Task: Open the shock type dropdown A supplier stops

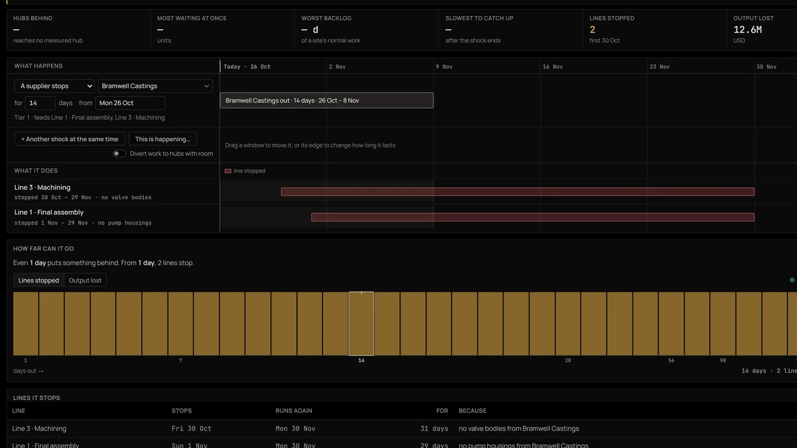Action: (x=54, y=86)
